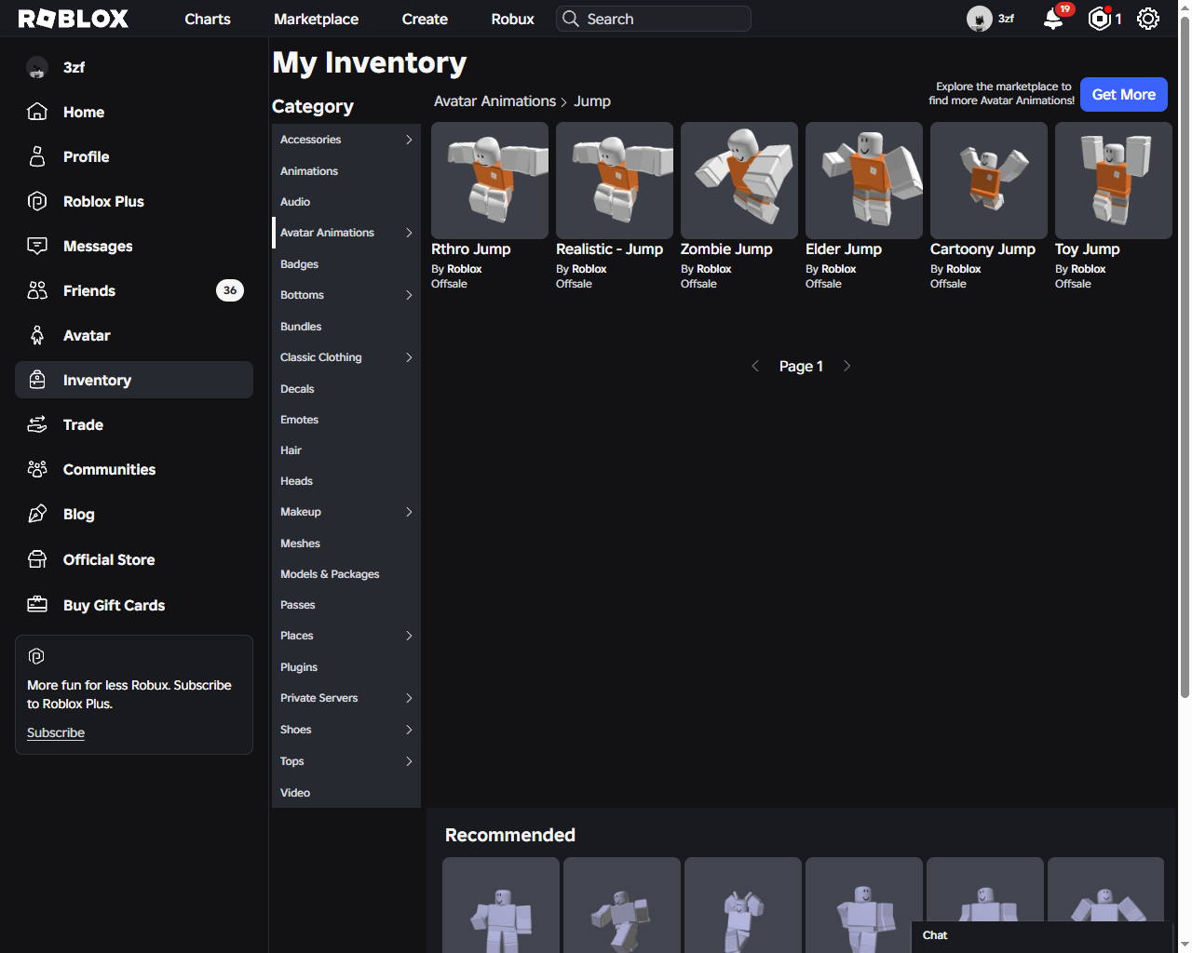Image resolution: width=1192 pixels, height=953 pixels.
Task: Click the 3zf avatar in top bar
Action: 980,19
